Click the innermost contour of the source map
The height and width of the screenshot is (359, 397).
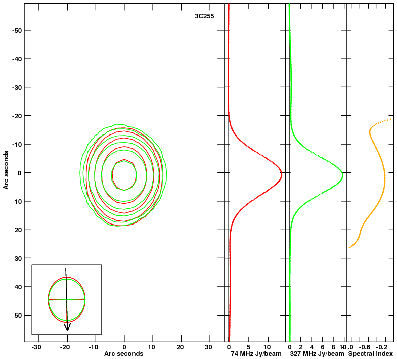click(x=124, y=174)
